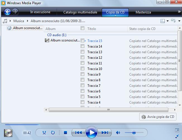Toggle repeat playback
182x140 pixels.
tap(53, 132)
